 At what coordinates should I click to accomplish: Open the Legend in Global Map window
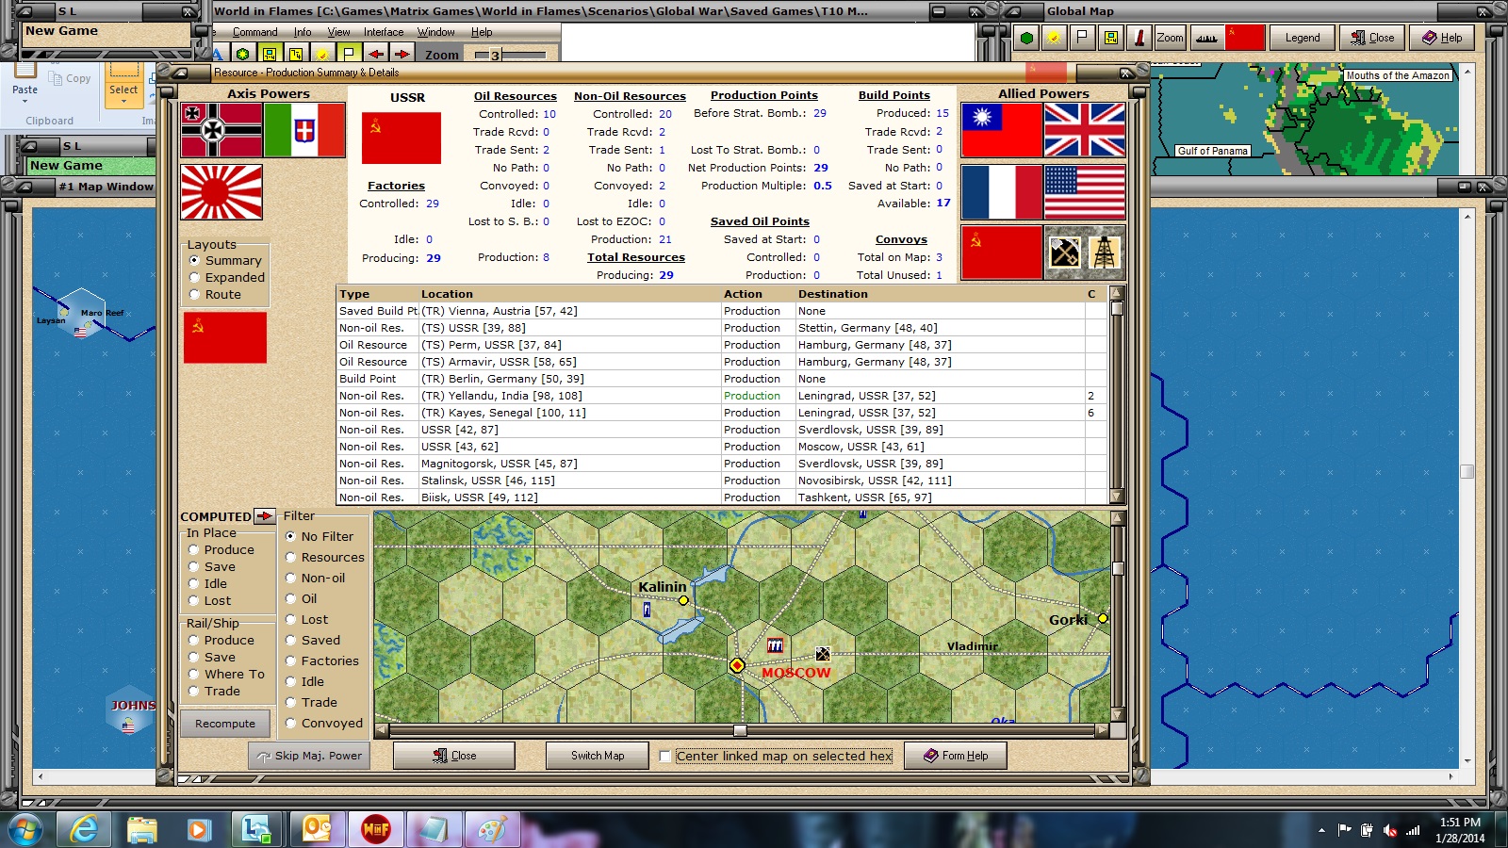pos(1303,38)
